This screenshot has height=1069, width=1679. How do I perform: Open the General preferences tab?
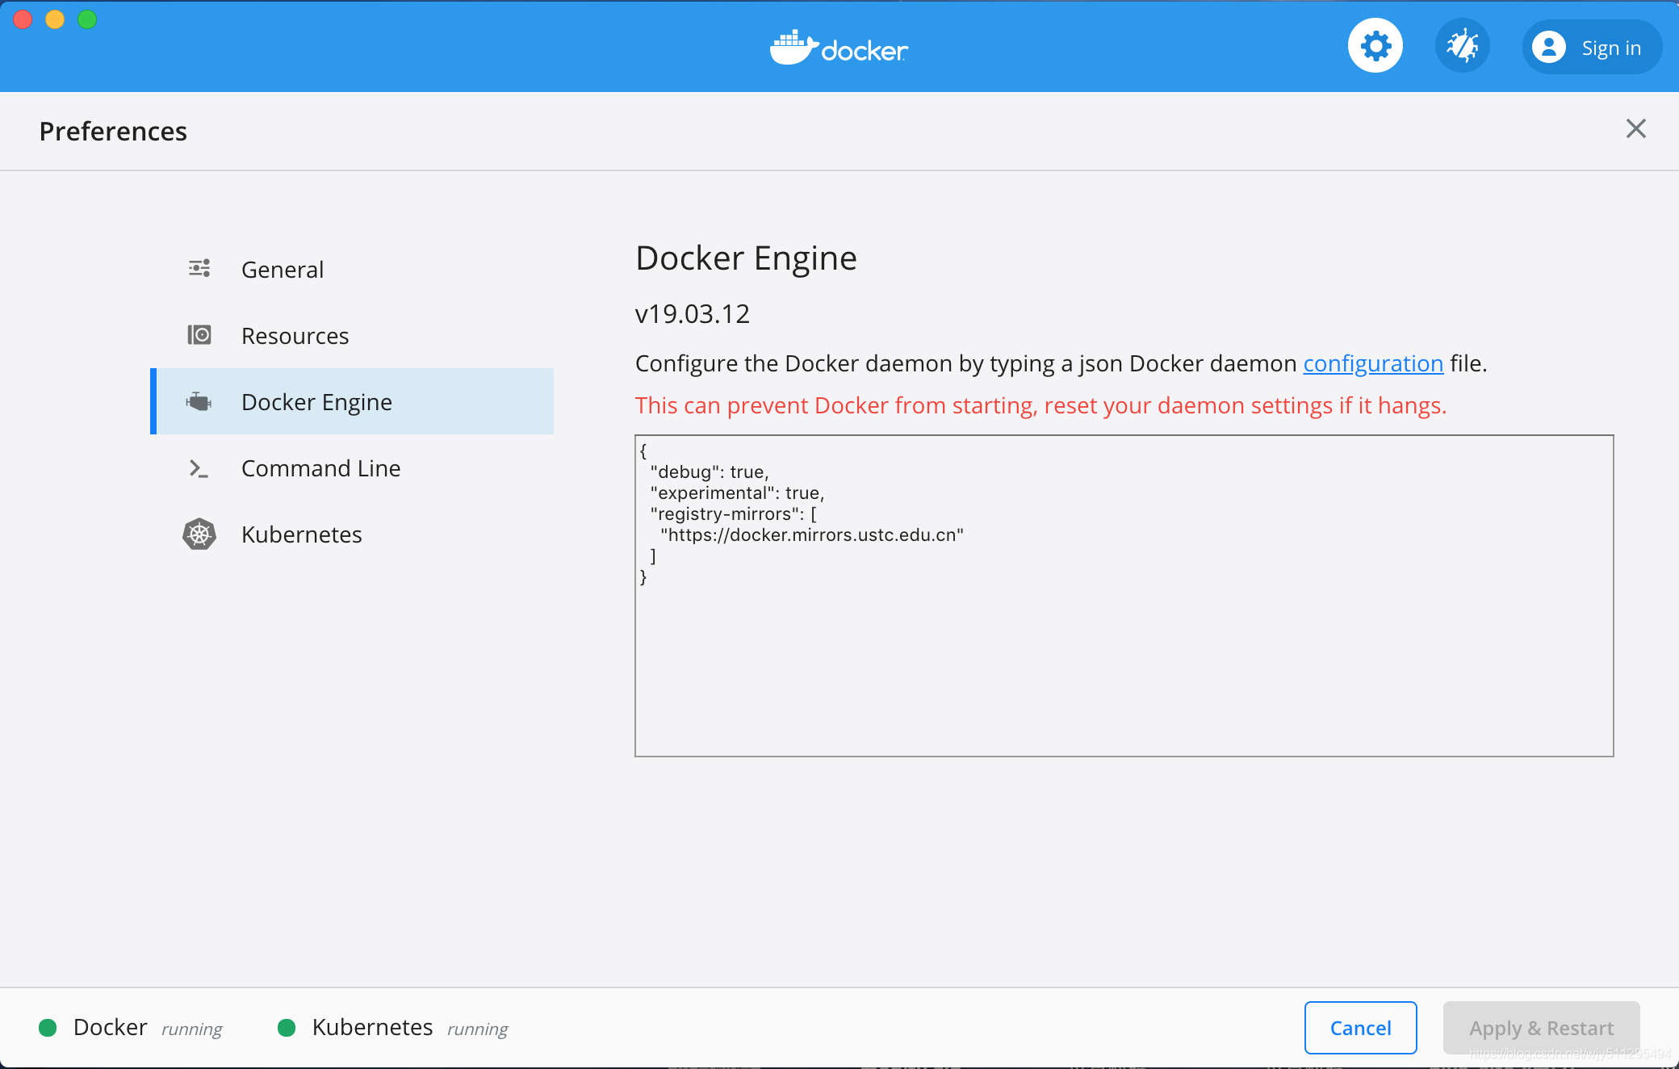pyautogui.click(x=282, y=270)
